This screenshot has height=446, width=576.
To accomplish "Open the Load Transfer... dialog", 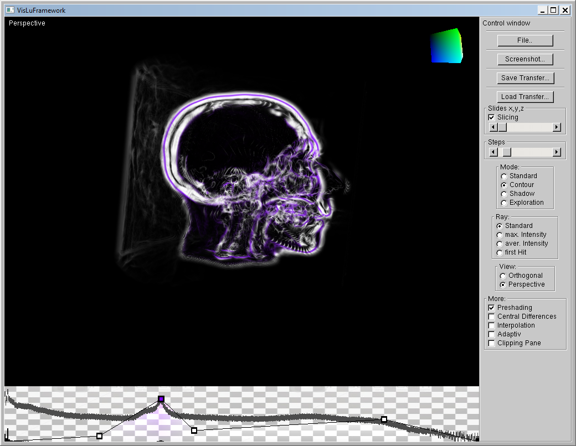I will 525,97.
